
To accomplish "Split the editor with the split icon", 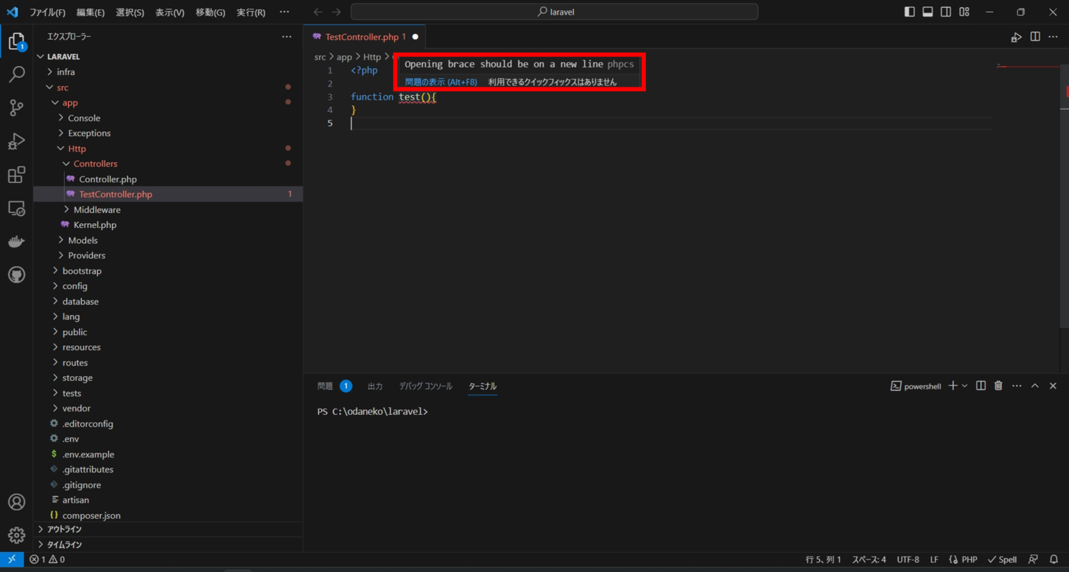I will [x=1035, y=37].
